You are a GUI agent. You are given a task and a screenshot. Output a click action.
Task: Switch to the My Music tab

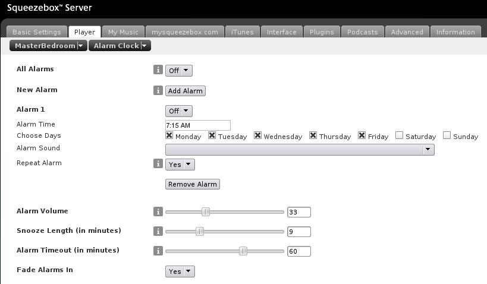123,32
